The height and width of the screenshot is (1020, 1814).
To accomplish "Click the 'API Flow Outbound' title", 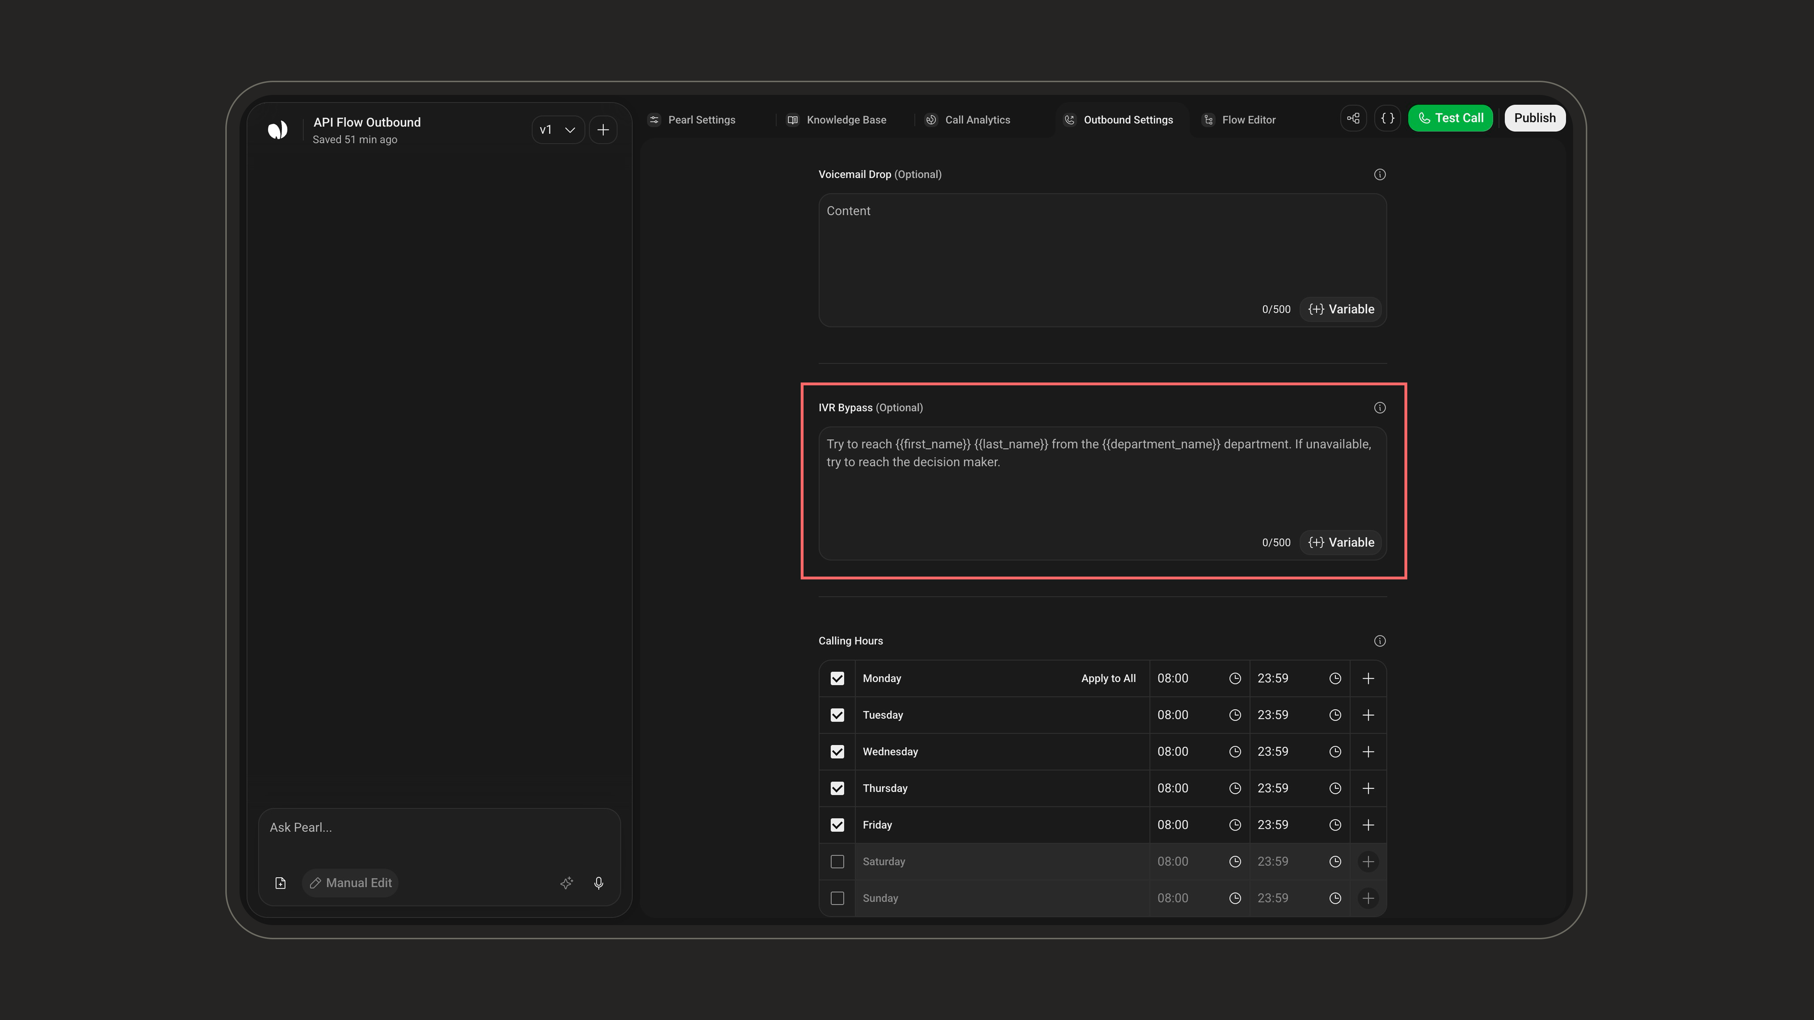I will tap(367, 123).
